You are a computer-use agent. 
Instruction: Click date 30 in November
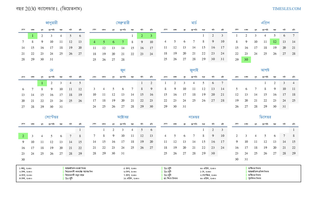click(x=213, y=153)
